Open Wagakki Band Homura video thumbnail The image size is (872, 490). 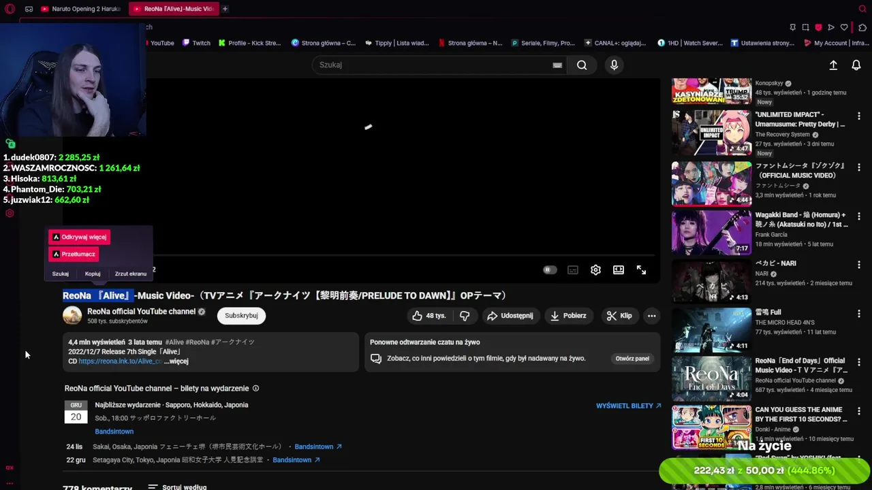click(x=711, y=232)
